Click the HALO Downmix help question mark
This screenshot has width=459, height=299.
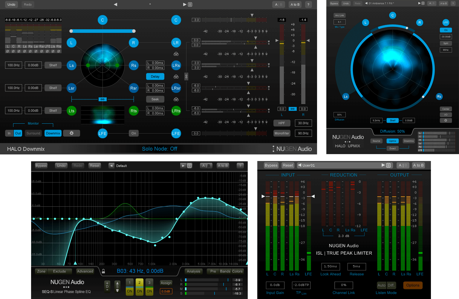[308, 4]
